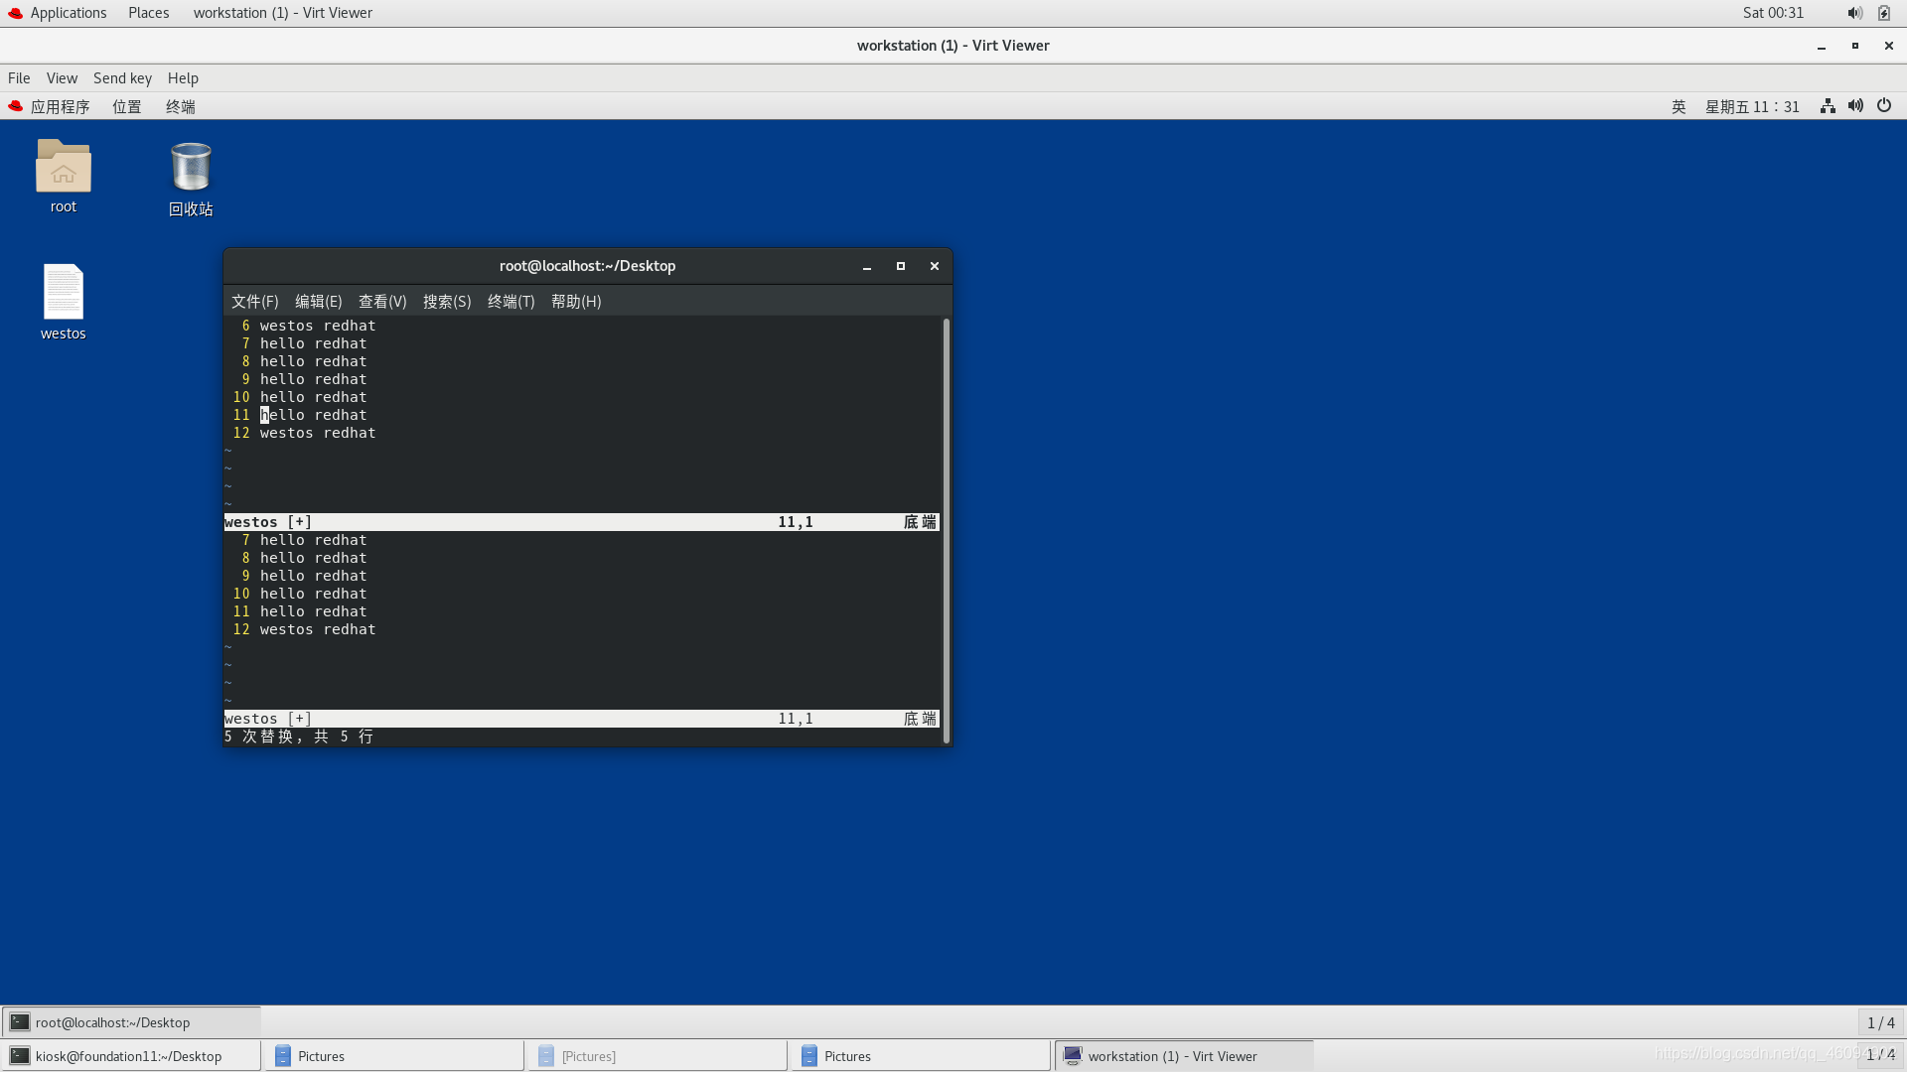Open host Applications menu

68,13
